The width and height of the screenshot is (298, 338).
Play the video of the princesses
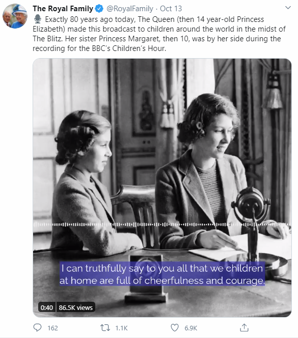(x=162, y=188)
